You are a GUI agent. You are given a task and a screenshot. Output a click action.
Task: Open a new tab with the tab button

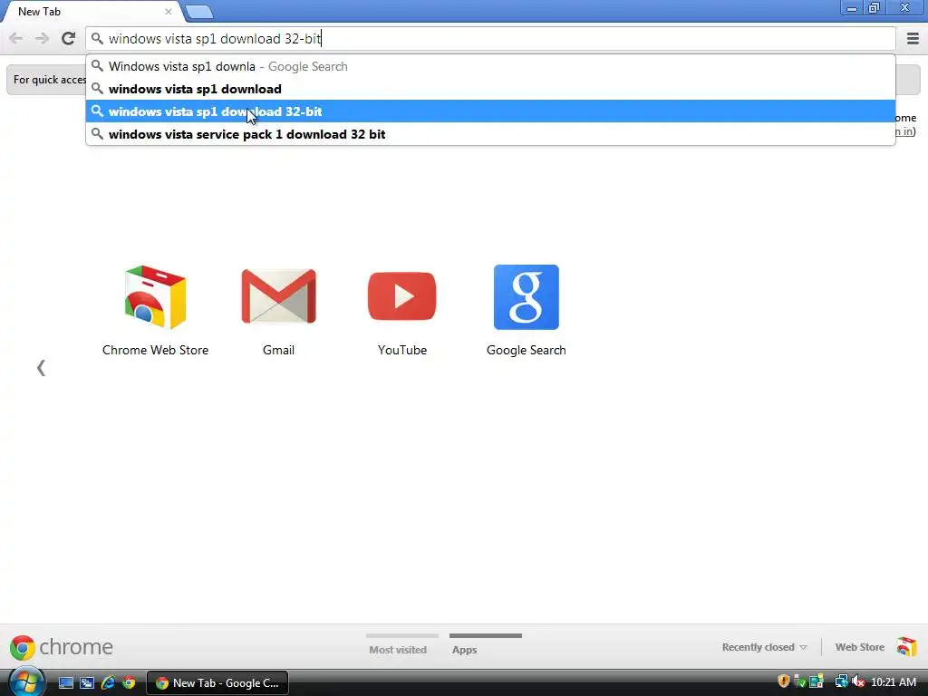(198, 12)
